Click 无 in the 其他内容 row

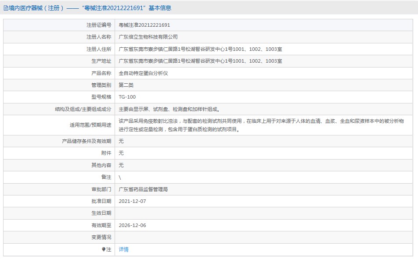[121, 165]
